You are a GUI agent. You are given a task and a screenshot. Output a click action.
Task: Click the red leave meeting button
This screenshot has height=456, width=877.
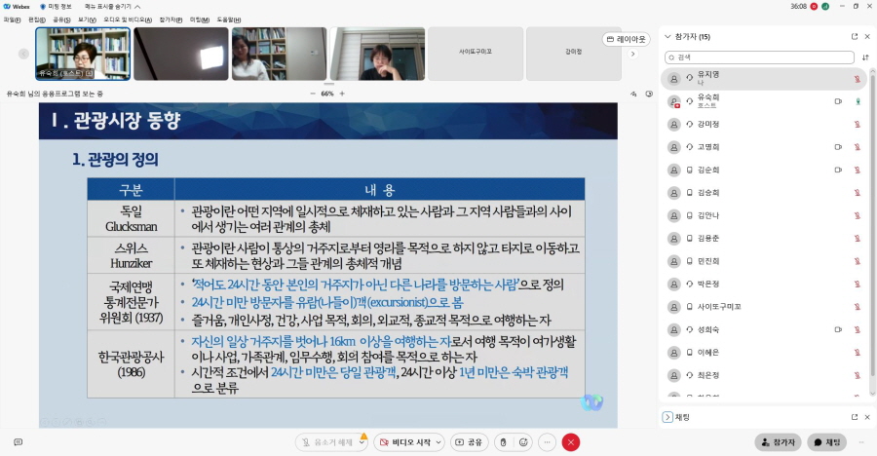click(x=570, y=442)
